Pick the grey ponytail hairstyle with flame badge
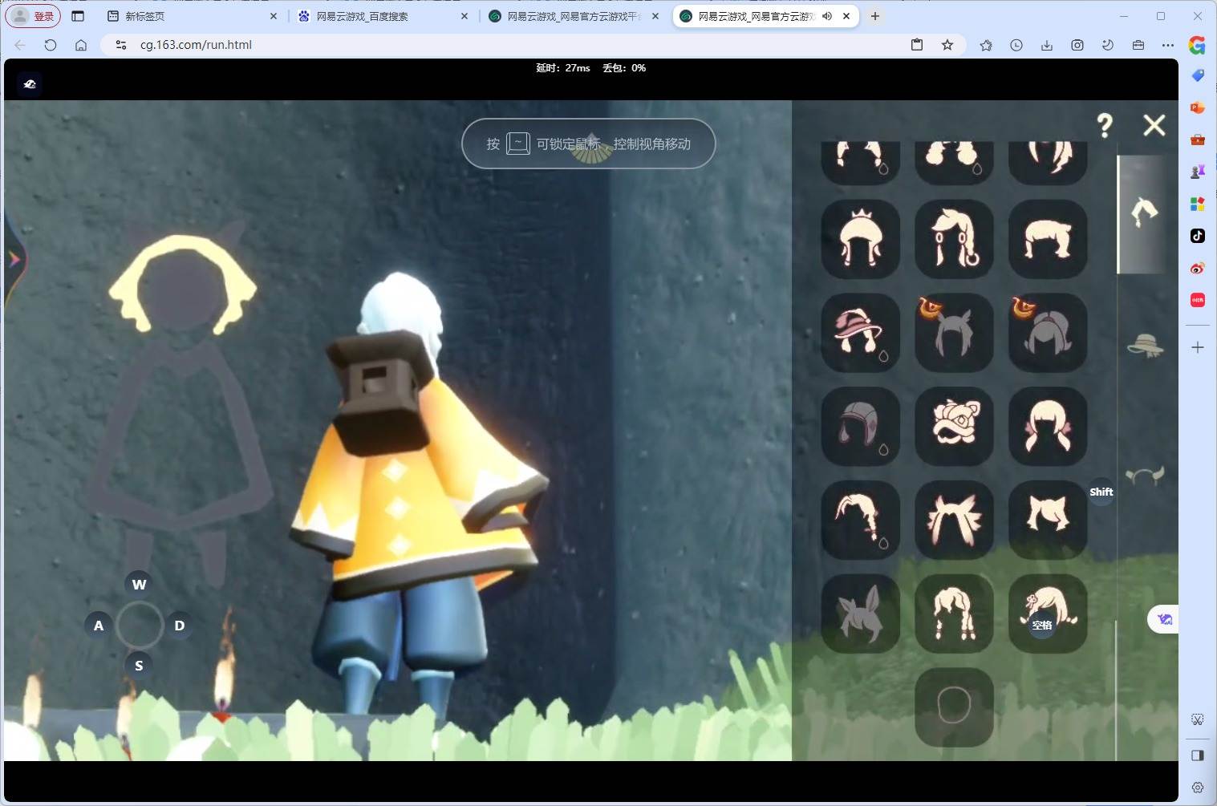1217x806 pixels. click(1048, 333)
